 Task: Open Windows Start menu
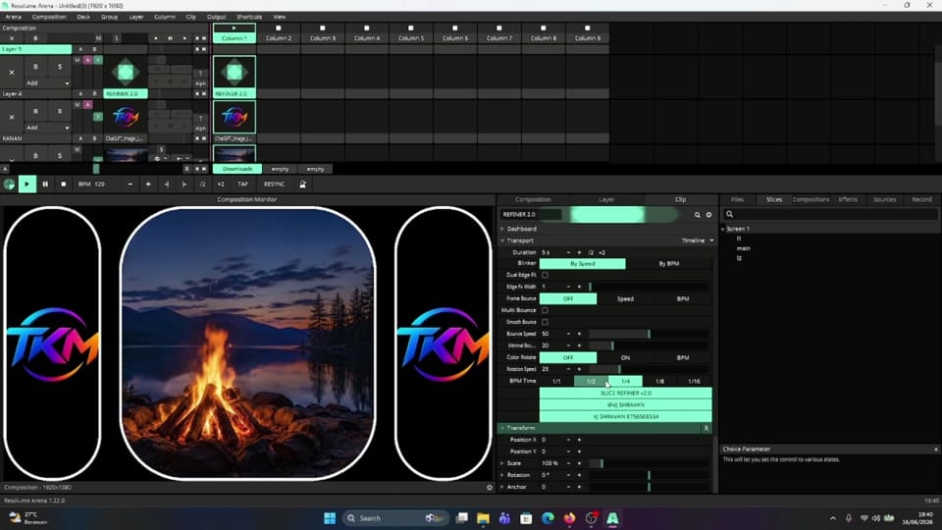tap(330, 518)
